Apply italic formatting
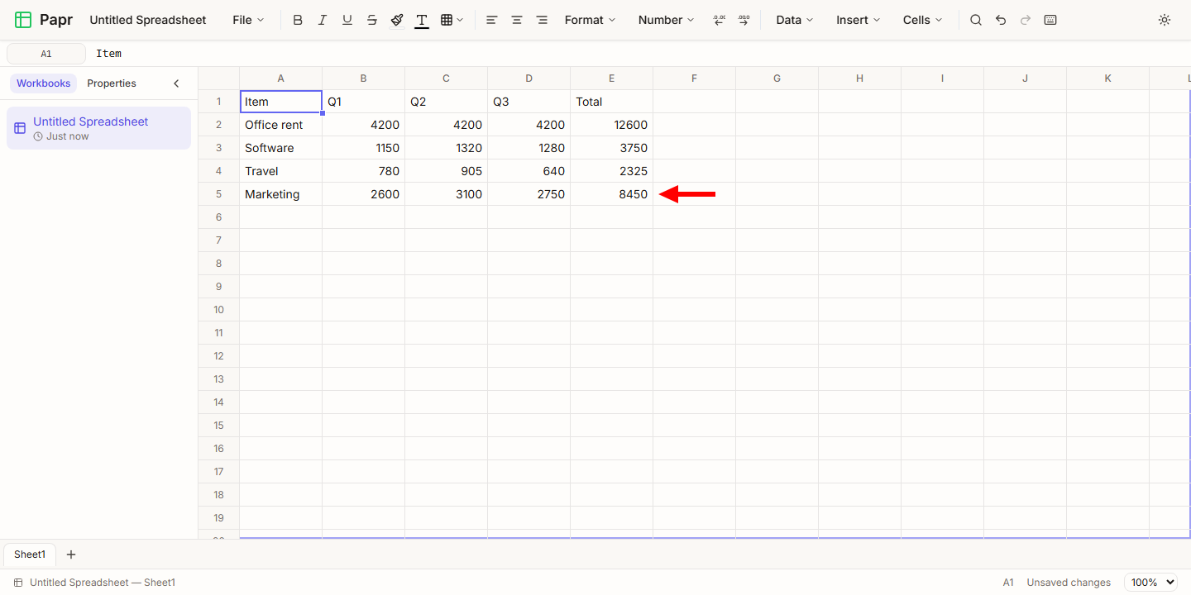This screenshot has height=595, width=1191. pyautogui.click(x=323, y=20)
